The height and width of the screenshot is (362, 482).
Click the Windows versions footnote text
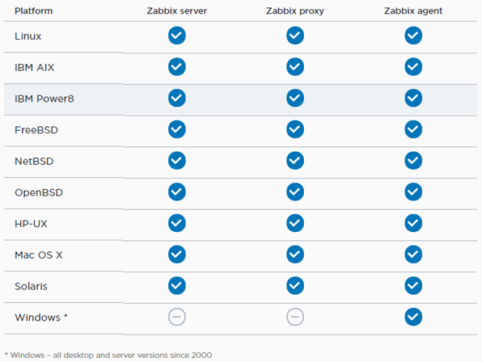[x=108, y=356]
